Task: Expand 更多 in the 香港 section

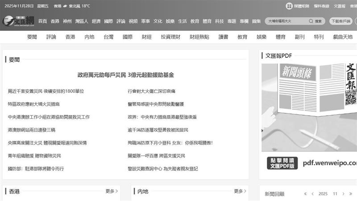Action: pos(112,191)
